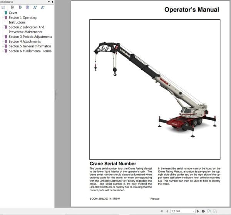
Task: Click the Operator's Manual title on the page
Action: click(x=192, y=10)
